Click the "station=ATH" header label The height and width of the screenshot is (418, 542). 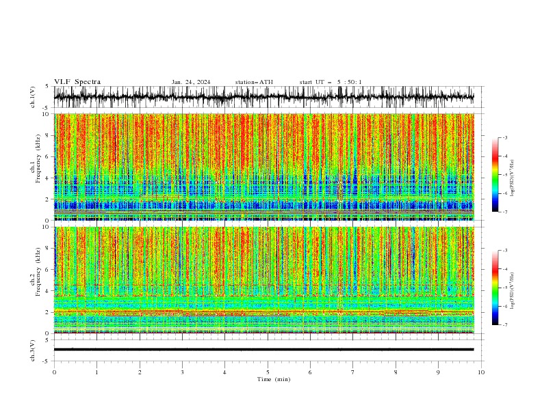[254, 82]
